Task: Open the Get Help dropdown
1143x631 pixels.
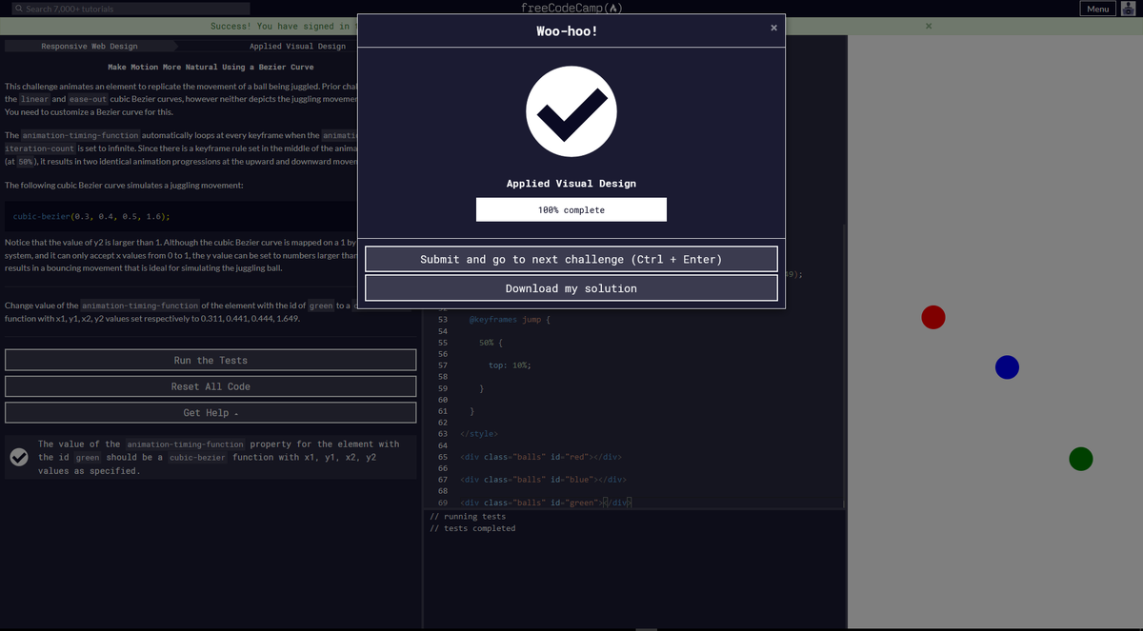Action: [x=211, y=413]
